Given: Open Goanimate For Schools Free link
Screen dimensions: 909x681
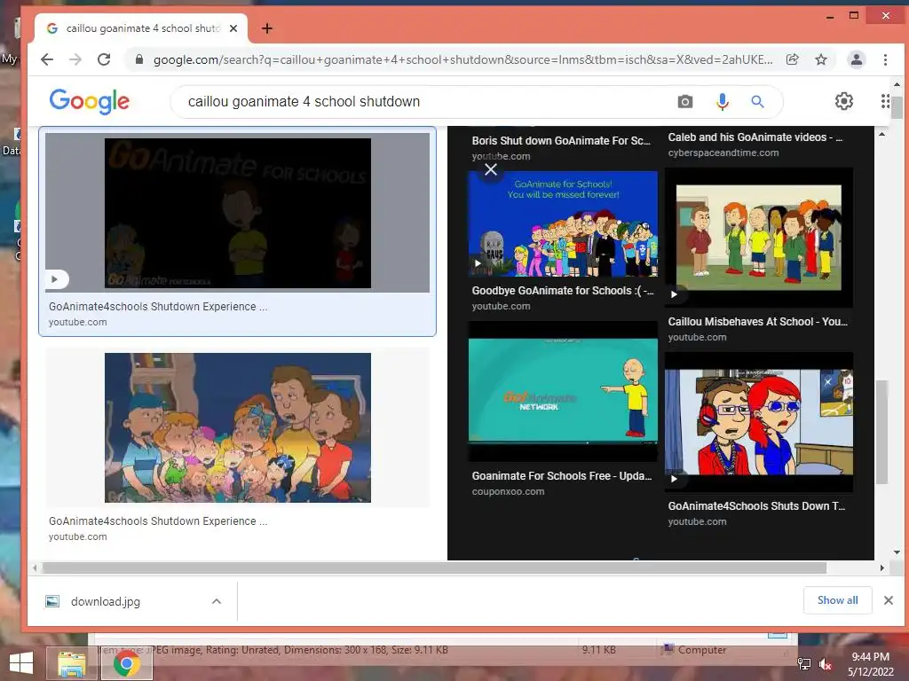Looking at the screenshot, I should click(x=561, y=476).
